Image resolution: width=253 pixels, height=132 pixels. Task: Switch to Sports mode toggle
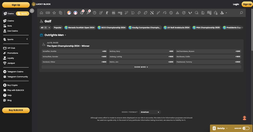tap(22, 14)
